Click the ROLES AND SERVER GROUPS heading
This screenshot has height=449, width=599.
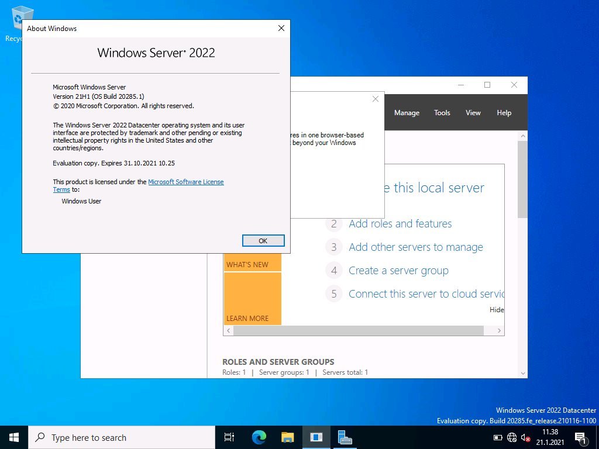pyautogui.click(x=278, y=361)
